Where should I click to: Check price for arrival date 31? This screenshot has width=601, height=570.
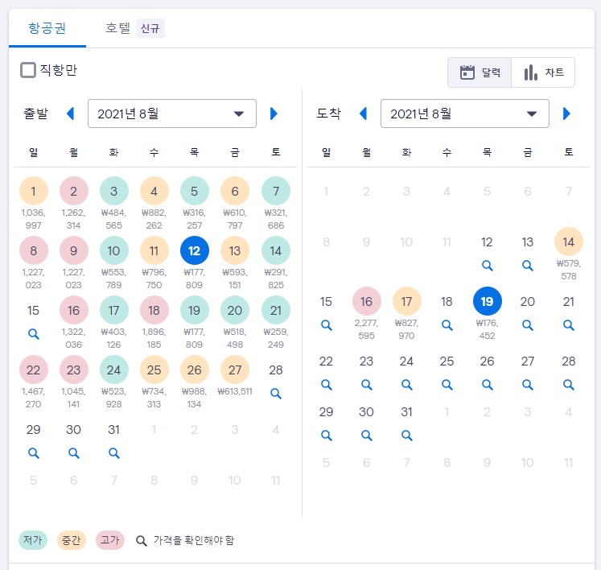406,436
